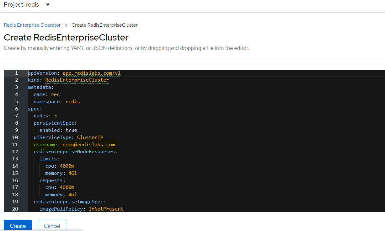This screenshot has width=385, height=231.
Task: Click the username: demo@redislabs.com line
Action: 74,144
